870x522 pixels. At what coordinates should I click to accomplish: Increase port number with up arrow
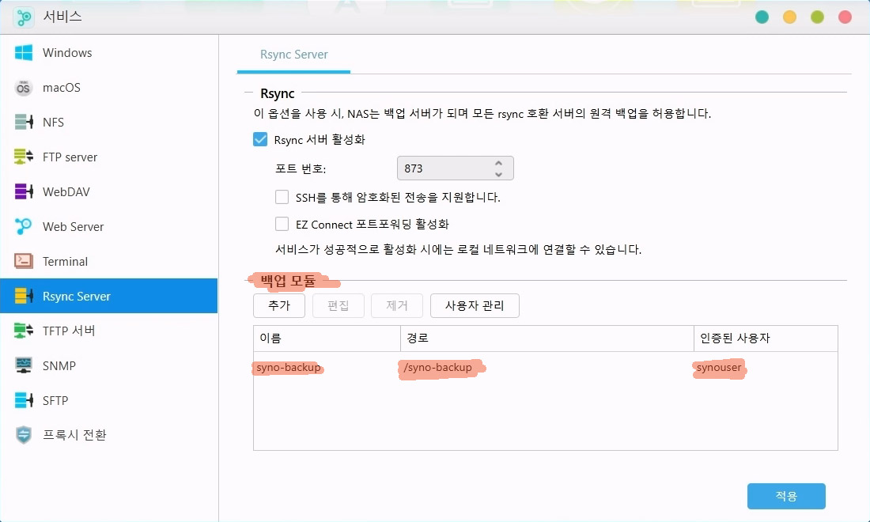[x=498, y=163]
